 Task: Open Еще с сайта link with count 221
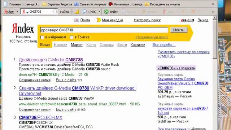coord(66,80)
